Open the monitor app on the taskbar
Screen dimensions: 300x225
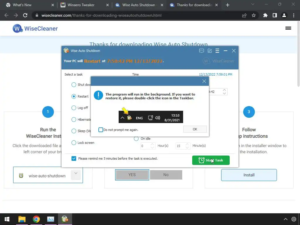point(50,219)
